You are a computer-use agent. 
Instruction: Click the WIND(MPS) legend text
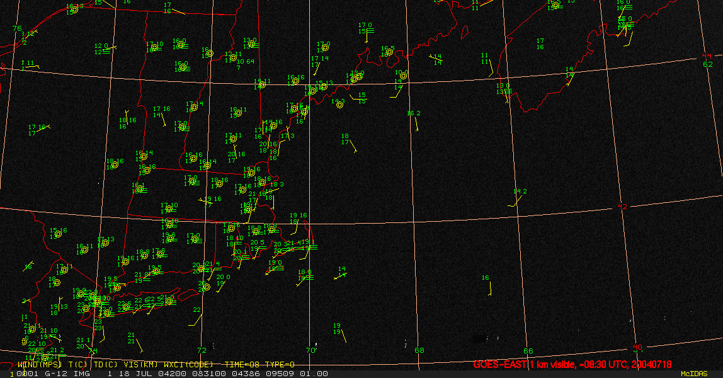40,365
